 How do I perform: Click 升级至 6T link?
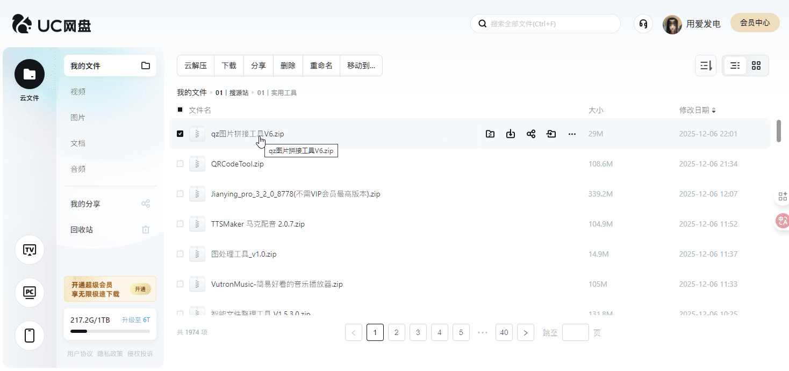click(x=136, y=320)
